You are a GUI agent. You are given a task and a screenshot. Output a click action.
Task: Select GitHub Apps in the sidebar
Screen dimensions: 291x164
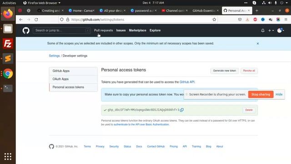[x=73, y=71]
